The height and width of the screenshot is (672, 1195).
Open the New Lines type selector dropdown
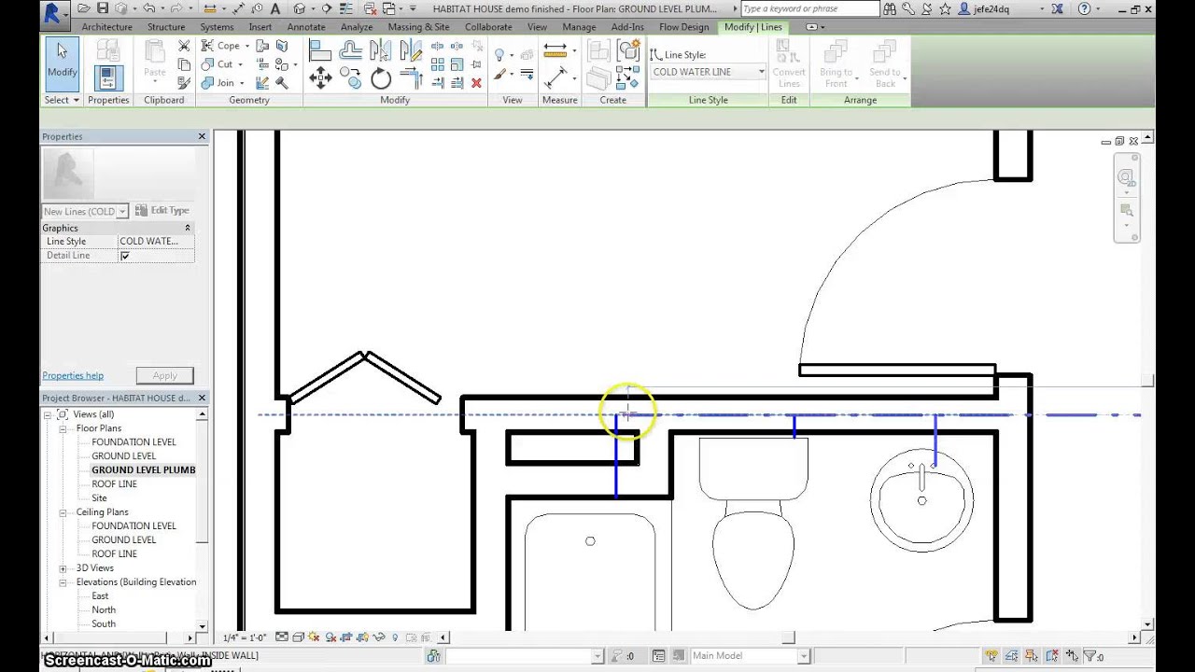[85, 212]
